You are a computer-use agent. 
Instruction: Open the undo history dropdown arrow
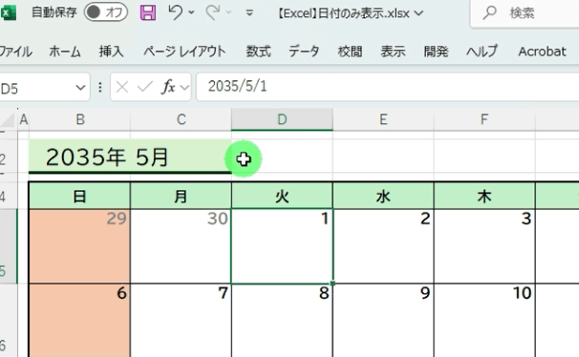191,12
